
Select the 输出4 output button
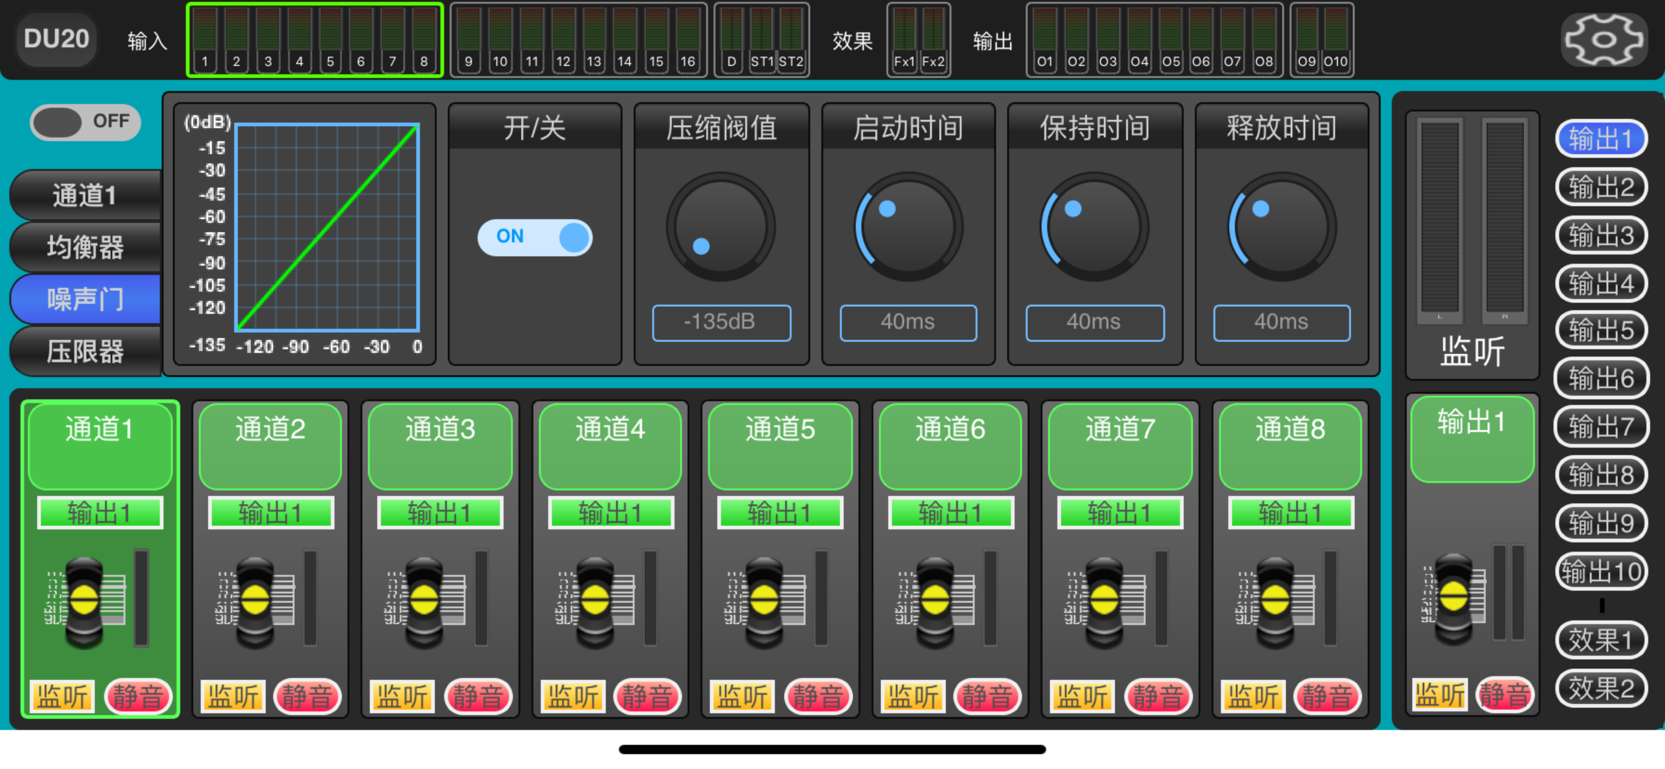1601,284
